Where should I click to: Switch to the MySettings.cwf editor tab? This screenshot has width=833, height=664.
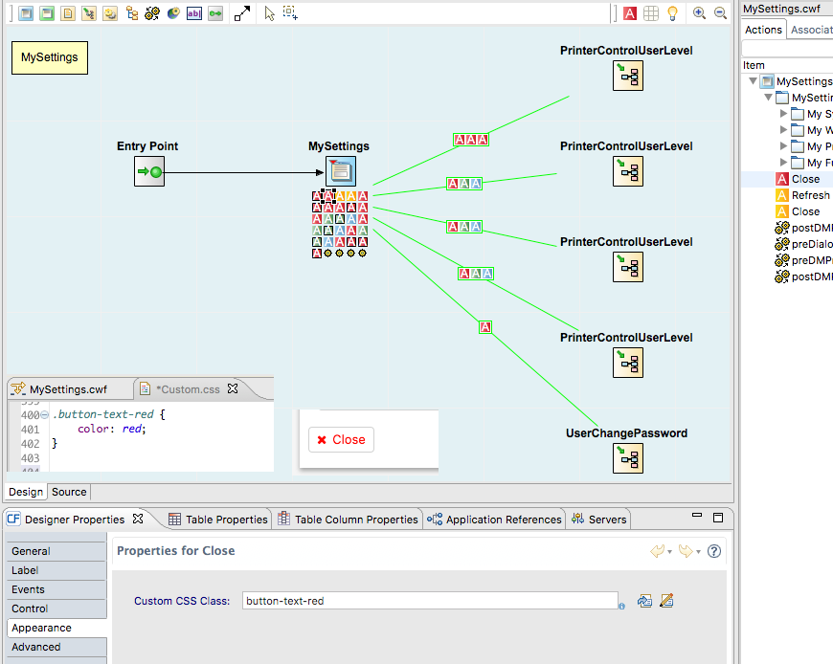tap(68, 389)
